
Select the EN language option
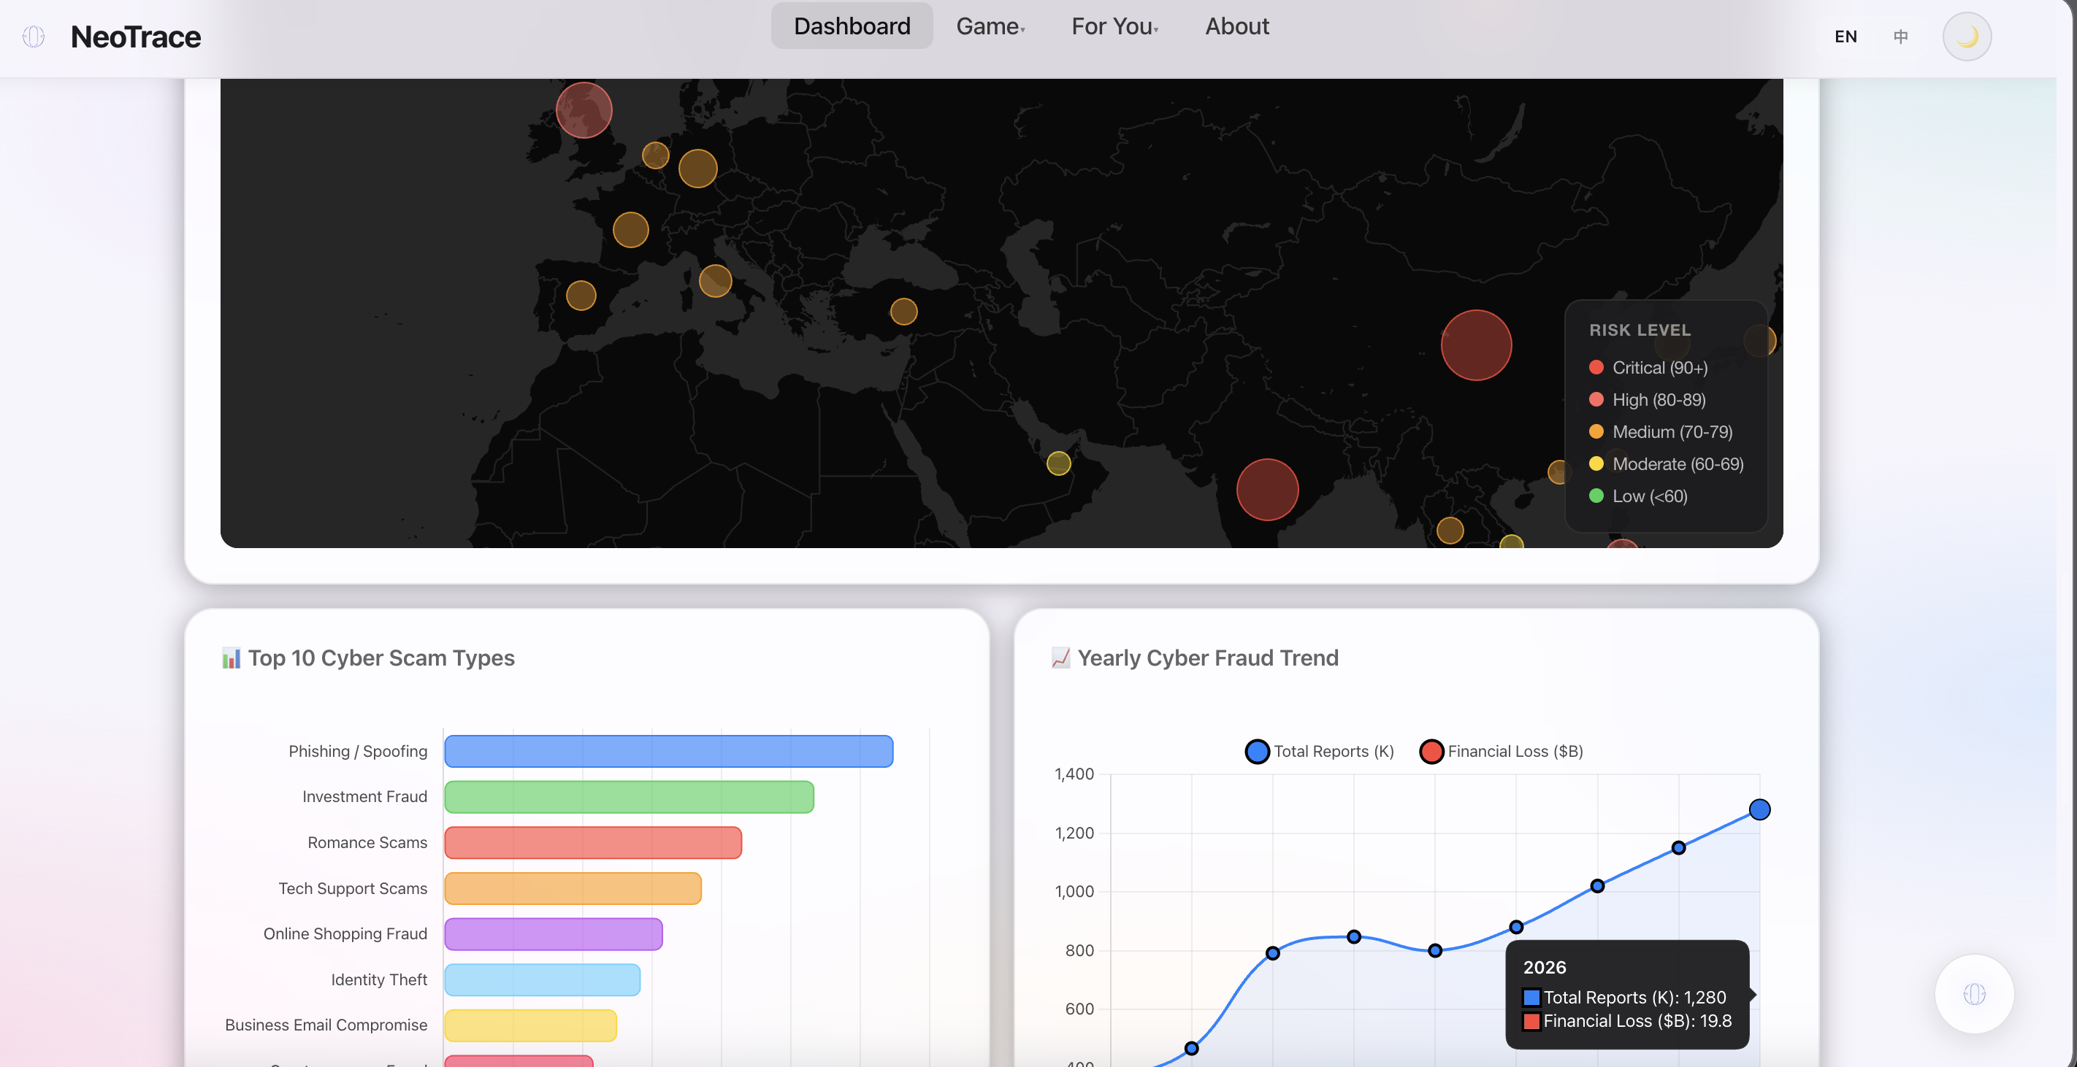1845,37
